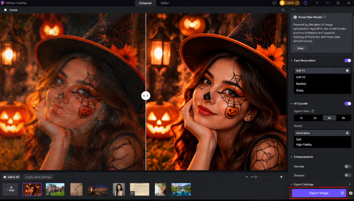Add more credits with the plus icon

(297, 3)
